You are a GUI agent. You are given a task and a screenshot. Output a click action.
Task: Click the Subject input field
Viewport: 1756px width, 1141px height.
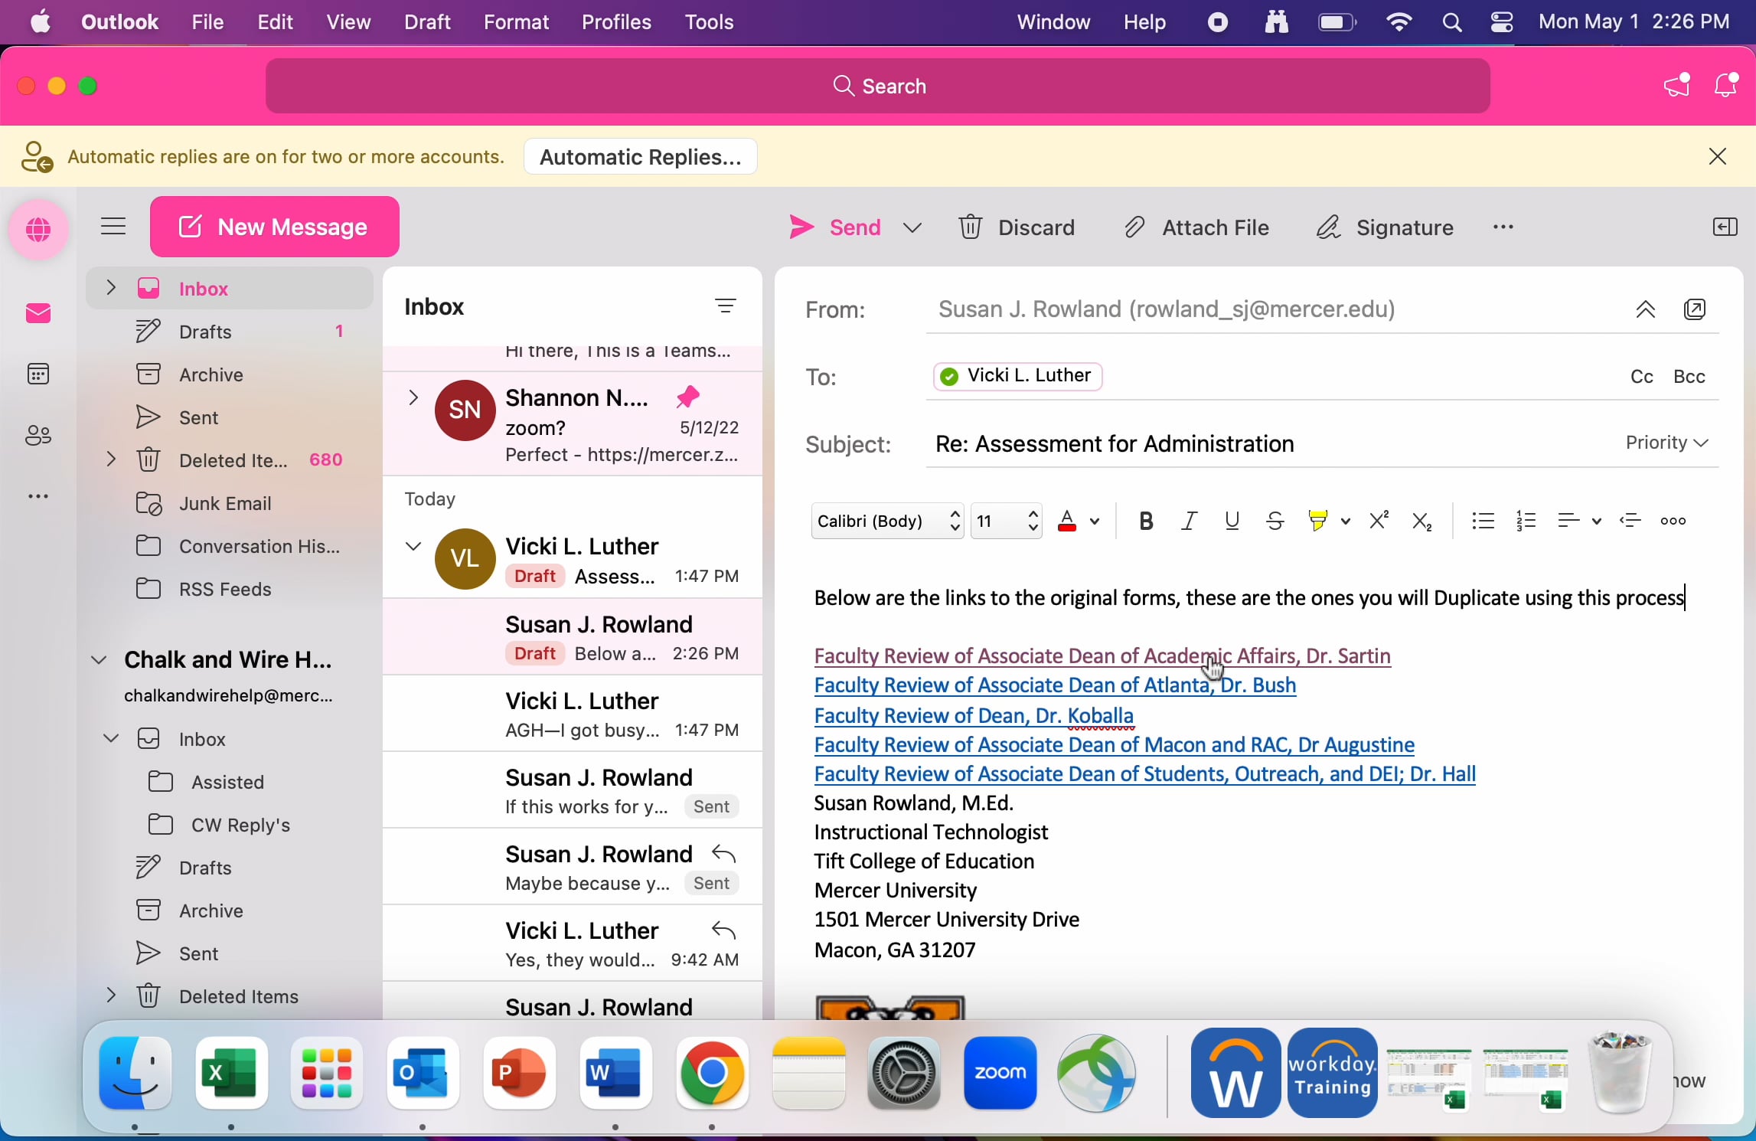click(1263, 444)
